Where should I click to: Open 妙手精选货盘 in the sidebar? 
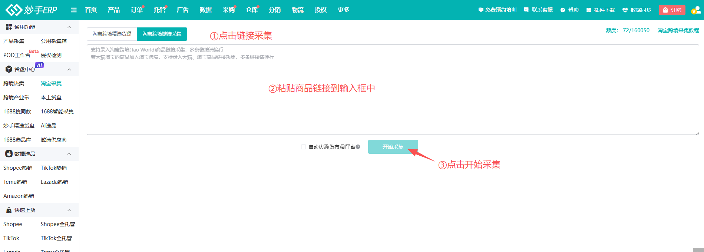tap(19, 126)
